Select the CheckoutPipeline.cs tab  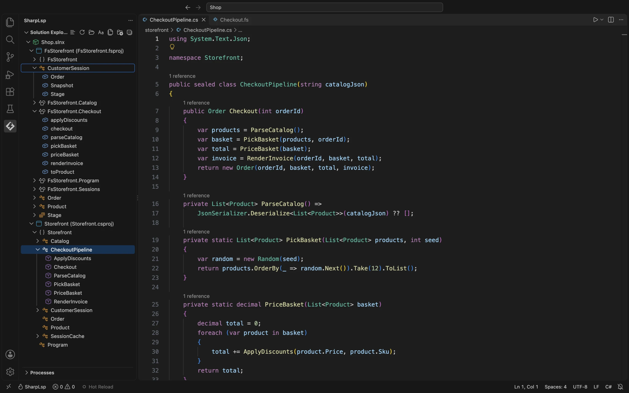tap(174, 20)
